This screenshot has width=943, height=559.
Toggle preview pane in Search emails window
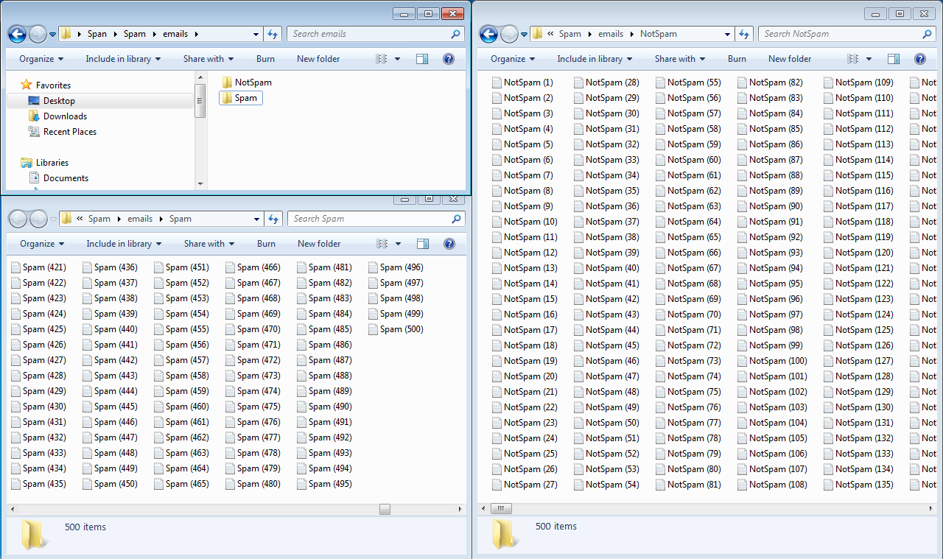tap(421, 59)
